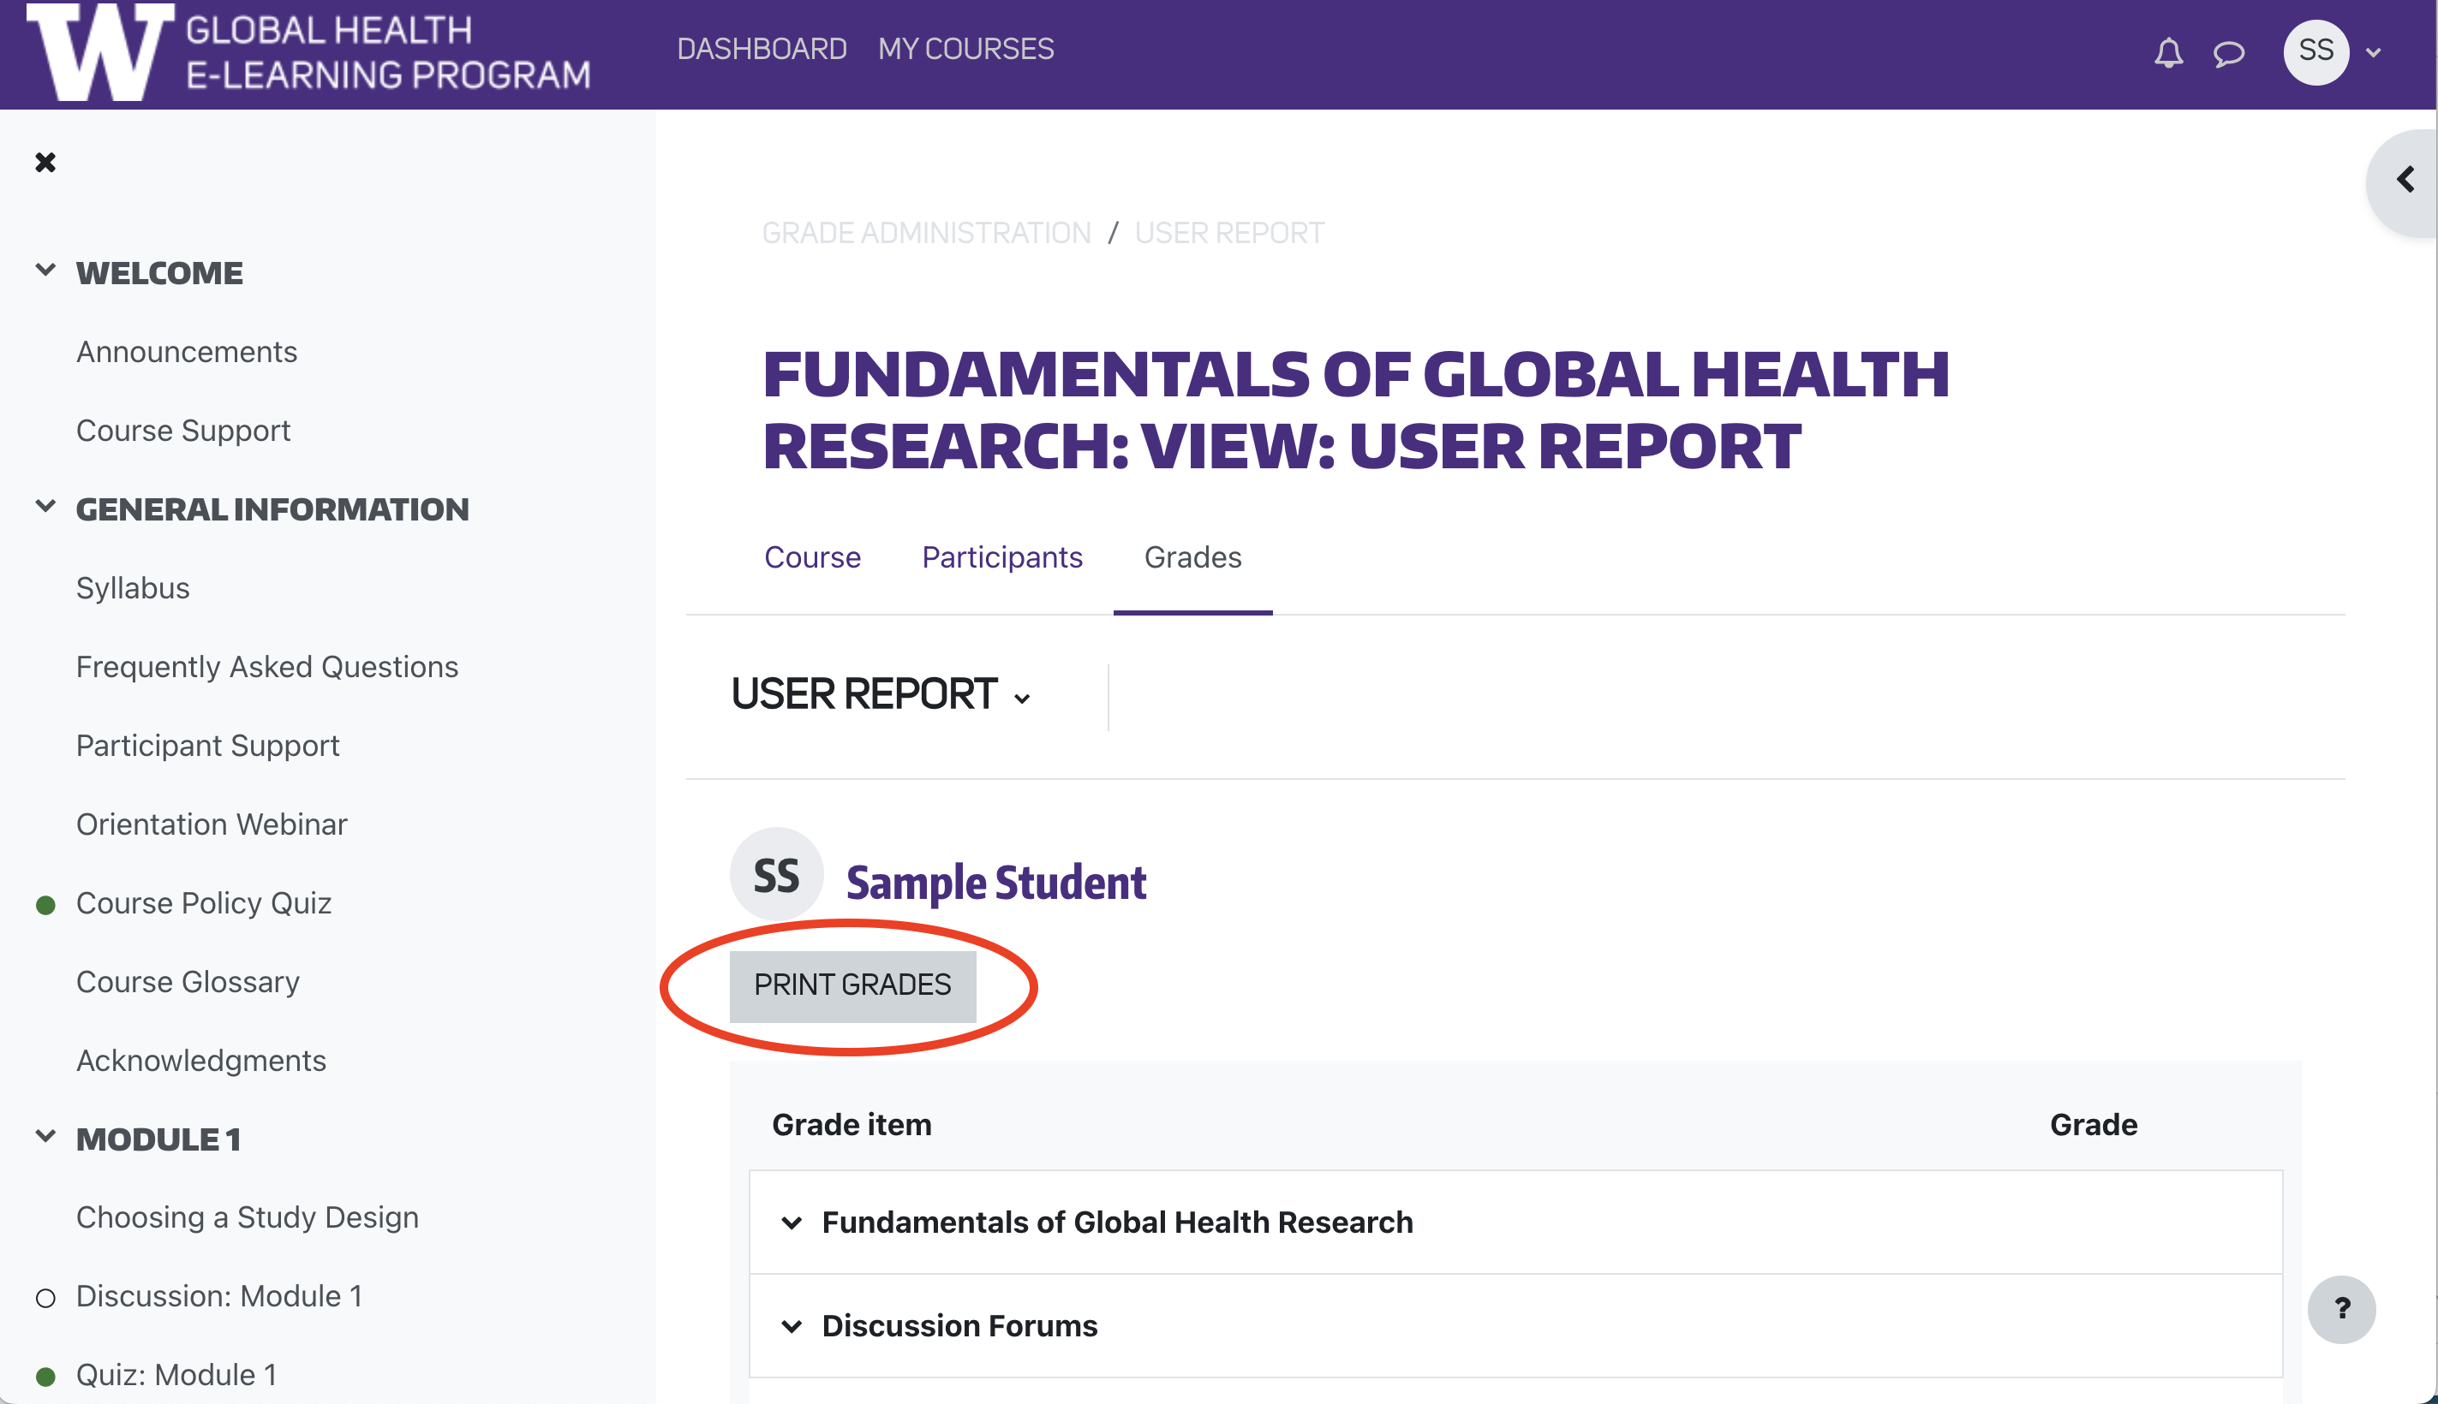Open Course Policy Quiz link
The width and height of the screenshot is (2438, 1404).
(204, 903)
